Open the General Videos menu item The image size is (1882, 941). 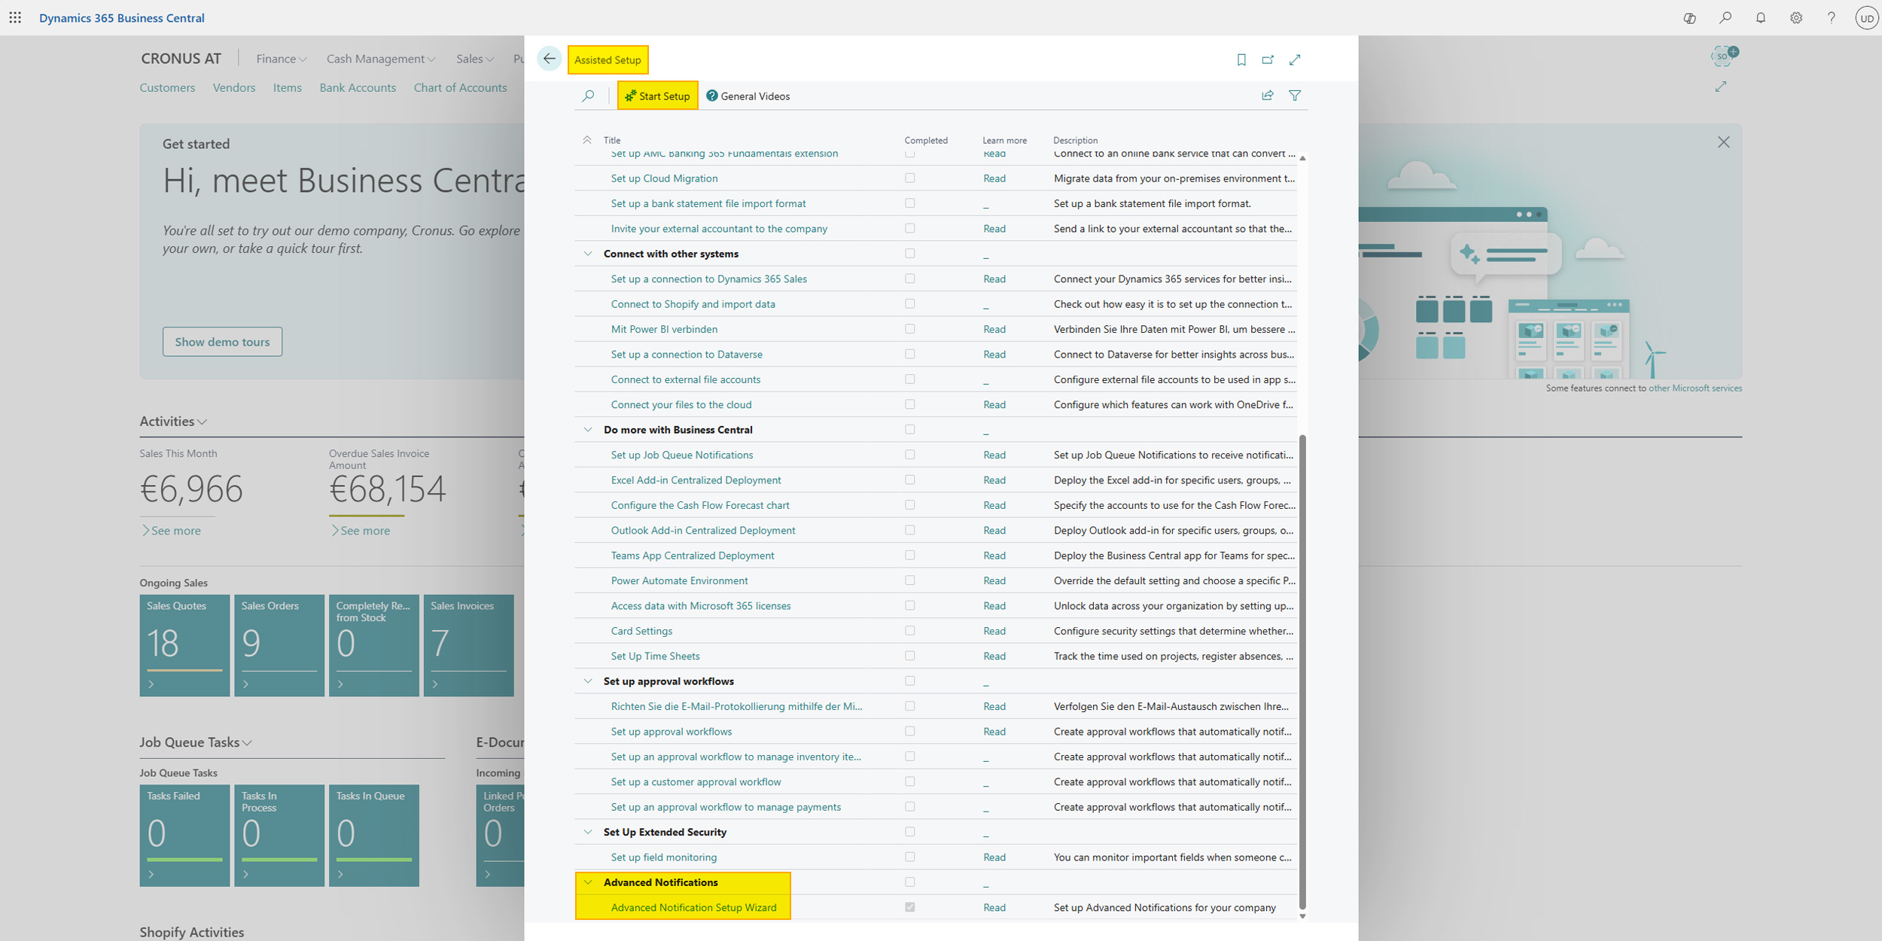pos(748,96)
